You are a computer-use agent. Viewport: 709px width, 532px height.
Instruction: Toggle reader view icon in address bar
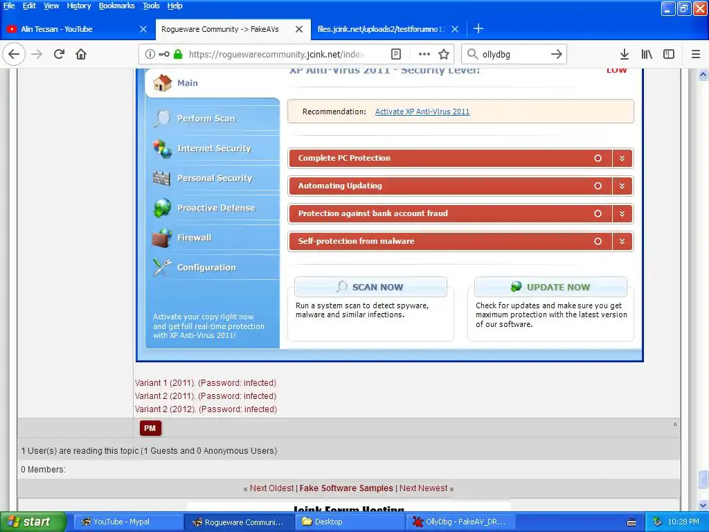[395, 54]
